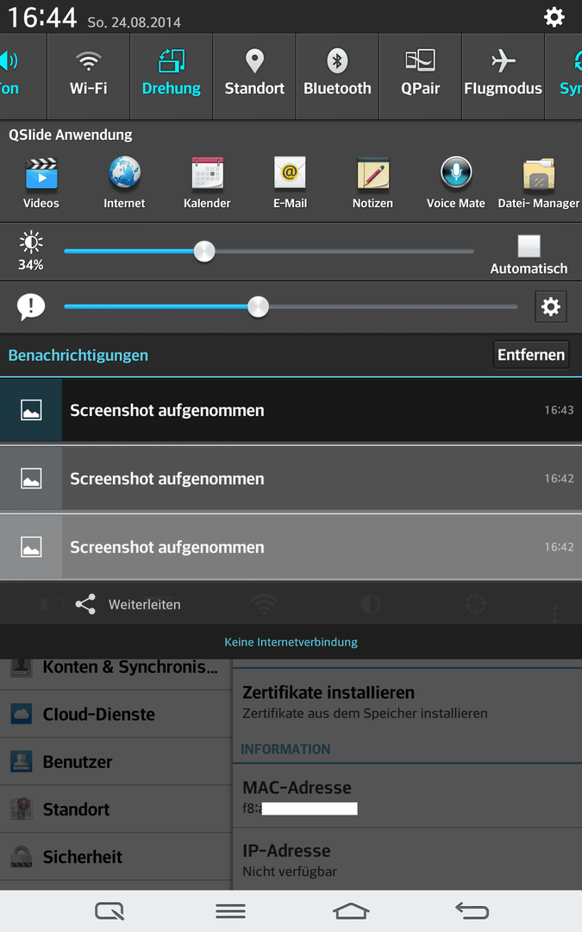The image size is (582, 932).
Task: Toggle Wi-Fi quick setting
Action: (x=89, y=76)
